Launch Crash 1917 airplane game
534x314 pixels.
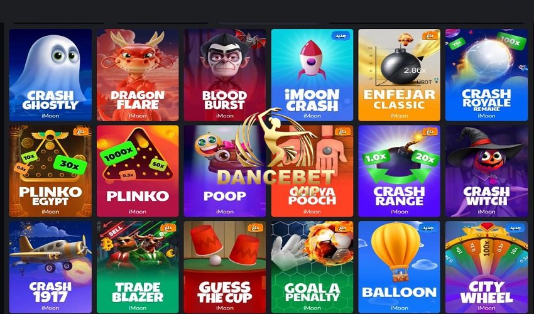click(50, 267)
